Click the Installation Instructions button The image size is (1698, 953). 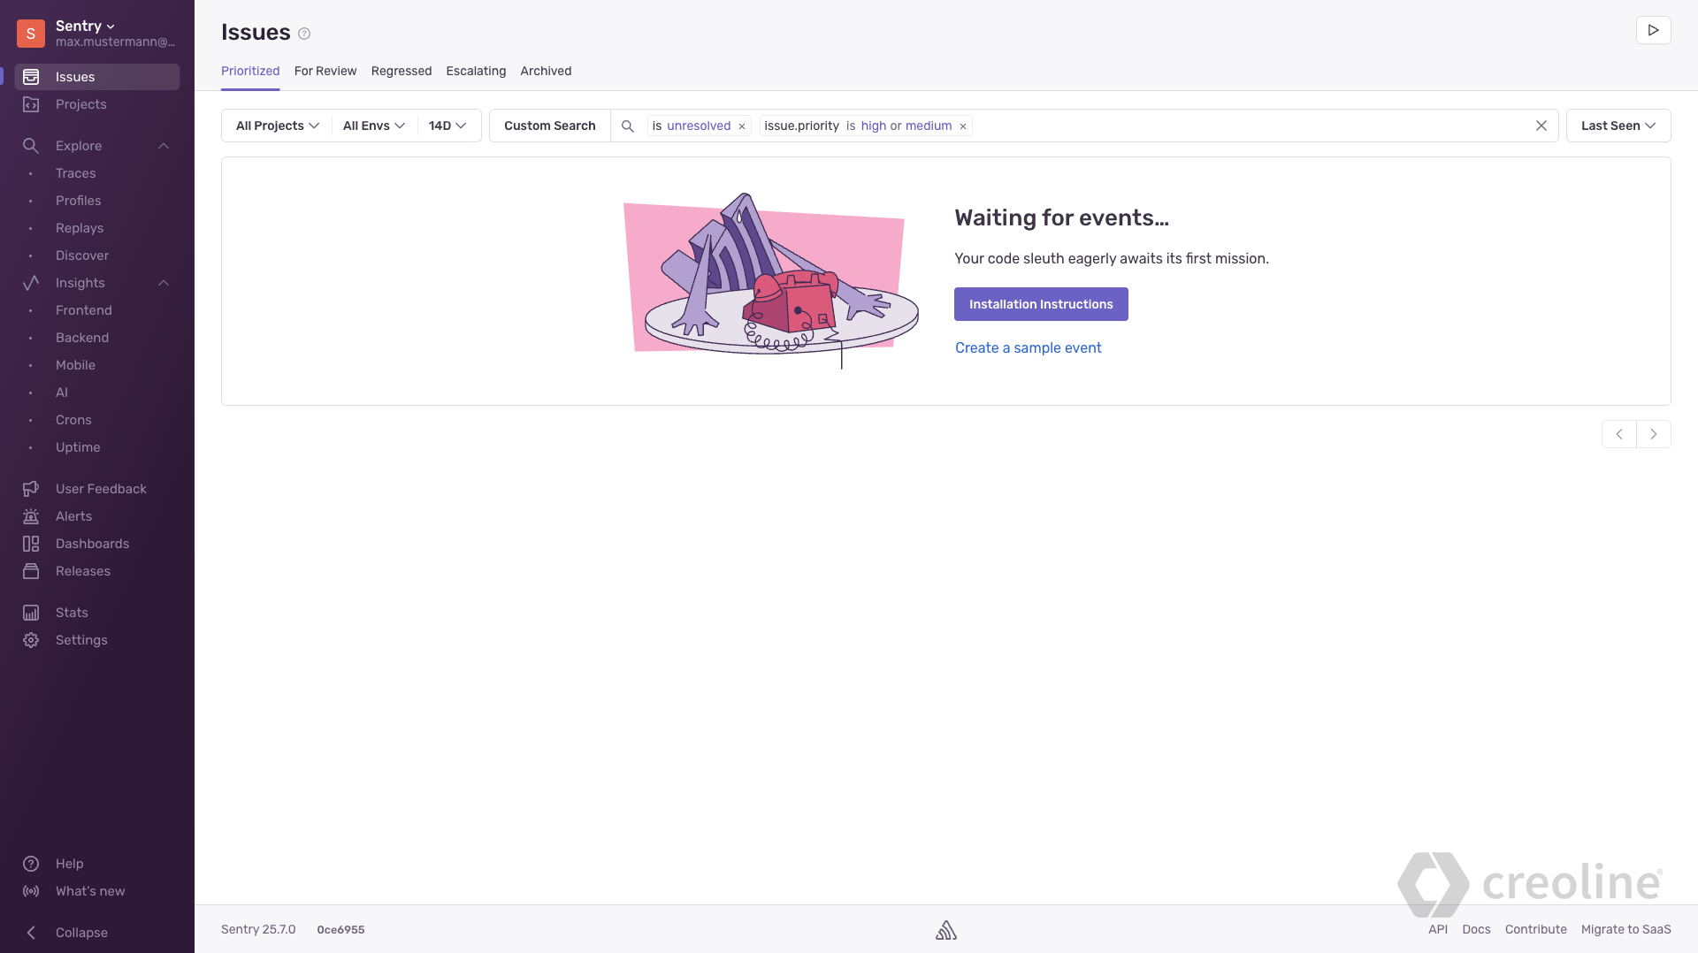[x=1041, y=304]
